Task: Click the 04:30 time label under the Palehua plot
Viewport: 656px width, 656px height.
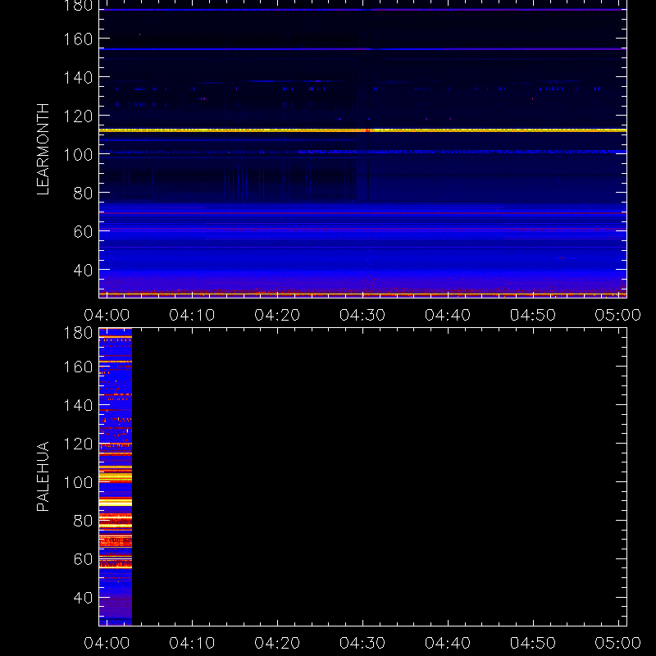Action: tap(362, 643)
